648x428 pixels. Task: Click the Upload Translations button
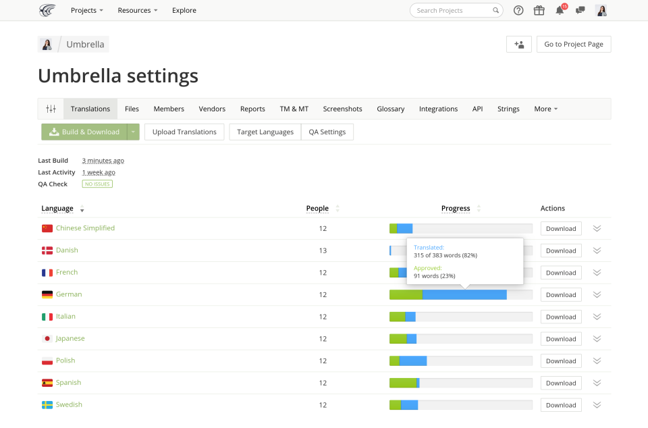click(x=184, y=132)
